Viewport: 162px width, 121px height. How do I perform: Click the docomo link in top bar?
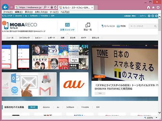pyautogui.click(x=19, y=16)
